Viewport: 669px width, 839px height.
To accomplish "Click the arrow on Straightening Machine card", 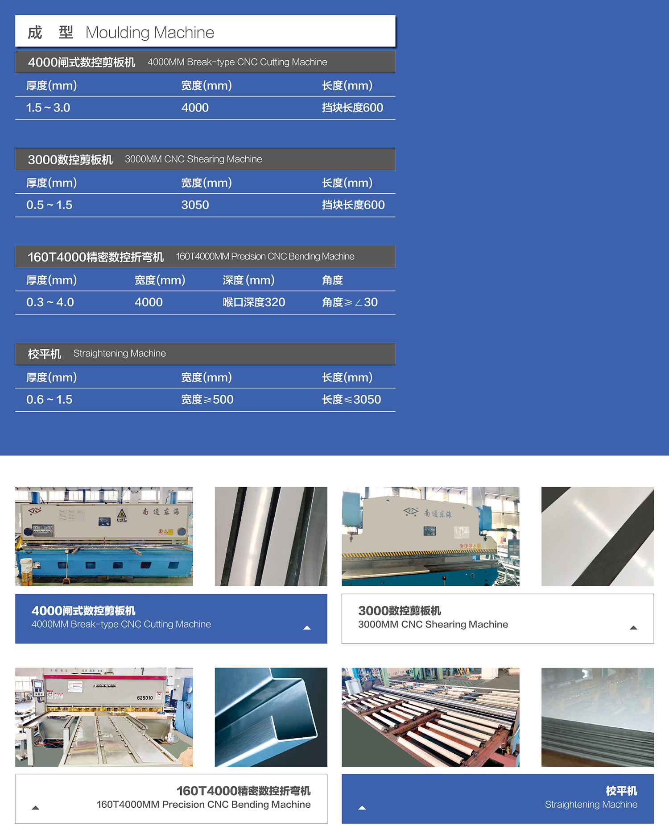I will 362,808.
